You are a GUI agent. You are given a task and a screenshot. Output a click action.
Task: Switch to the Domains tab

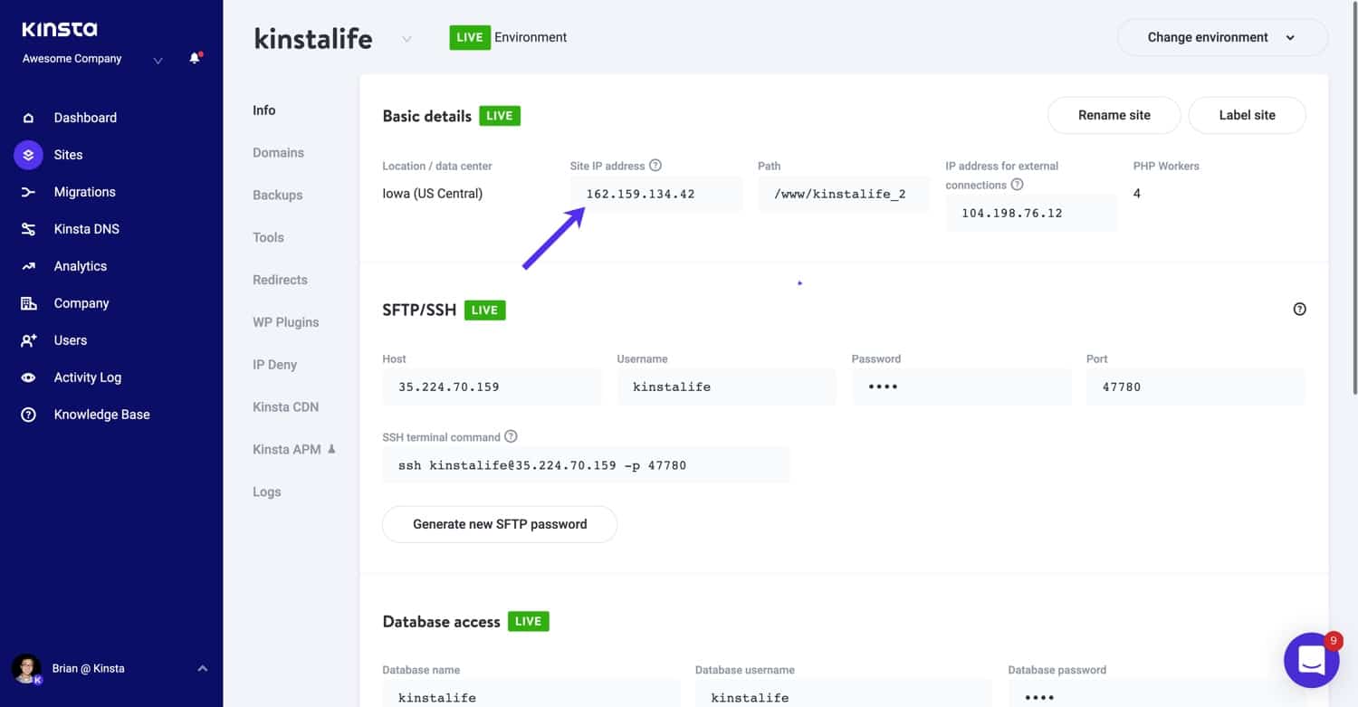tap(278, 152)
